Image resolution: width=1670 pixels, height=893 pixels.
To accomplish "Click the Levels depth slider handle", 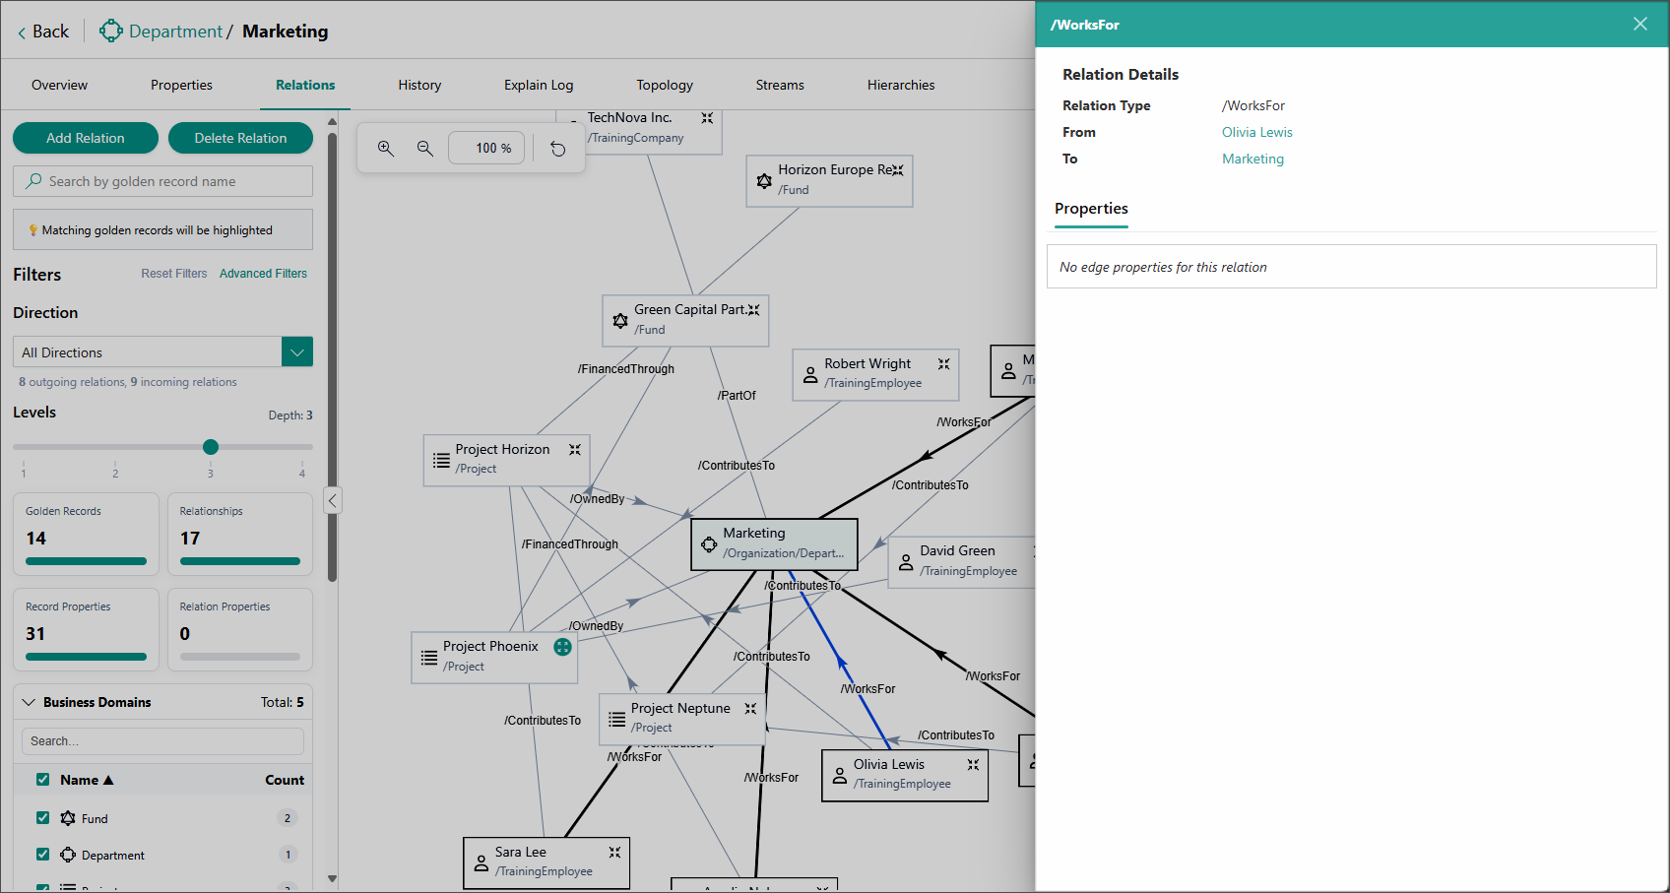I will pos(211,447).
